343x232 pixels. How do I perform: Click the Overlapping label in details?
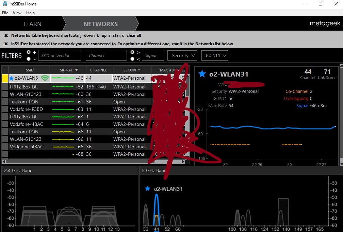tap(296, 99)
